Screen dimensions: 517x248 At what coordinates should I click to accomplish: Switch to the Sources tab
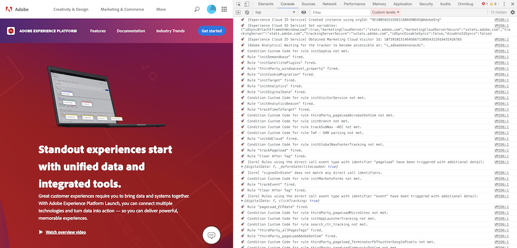click(x=308, y=4)
